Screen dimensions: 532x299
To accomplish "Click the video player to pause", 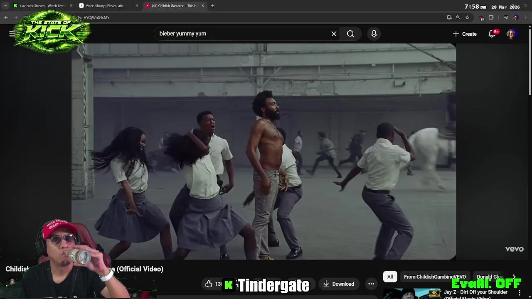I will click(x=264, y=152).
